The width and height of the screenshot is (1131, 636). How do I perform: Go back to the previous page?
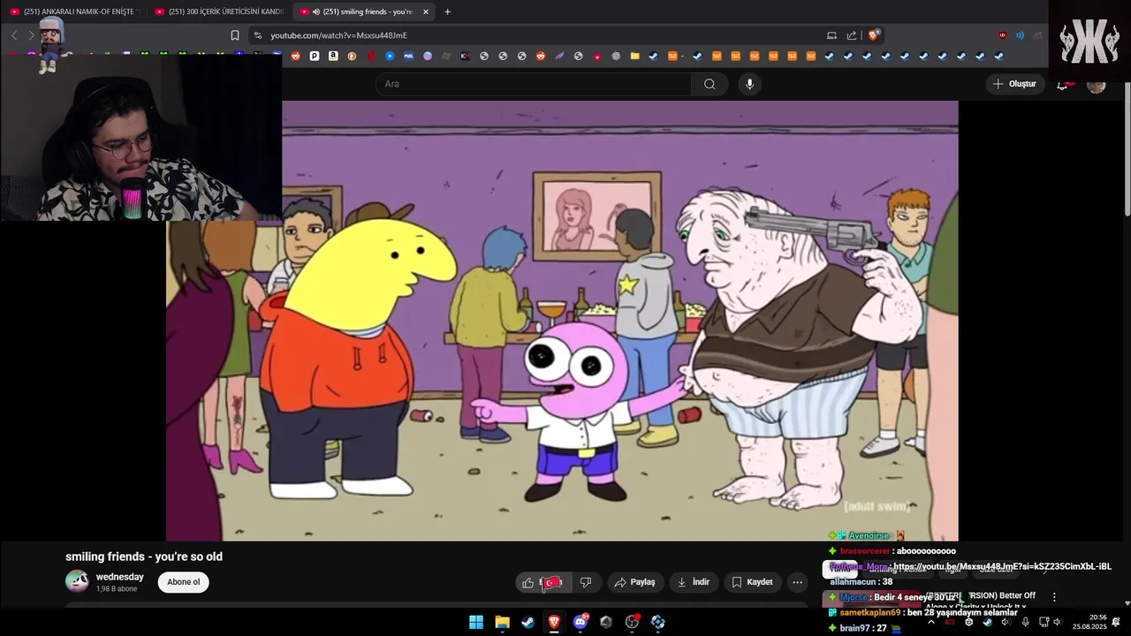pyautogui.click(x=14, y=35)
